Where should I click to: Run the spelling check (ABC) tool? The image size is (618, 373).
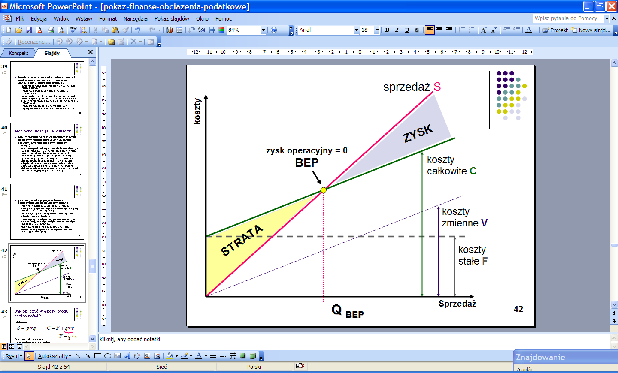click(73, 30)
